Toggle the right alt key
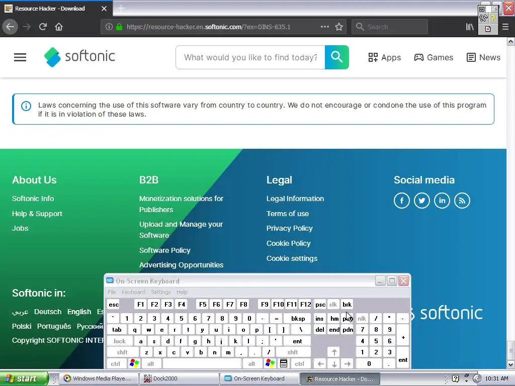Image resolution: width=515 pixels, height=386 pixels. click(x=251, y=363)
